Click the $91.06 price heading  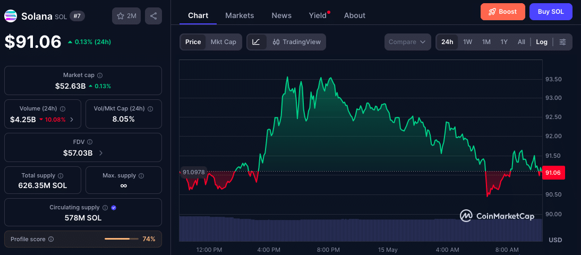33,41
